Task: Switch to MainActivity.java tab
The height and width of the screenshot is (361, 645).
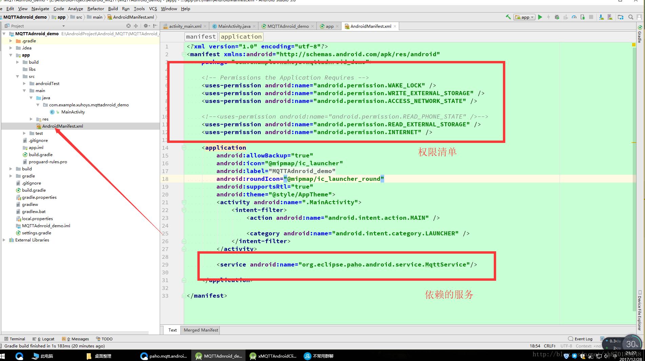Action: tap(234, 26)
